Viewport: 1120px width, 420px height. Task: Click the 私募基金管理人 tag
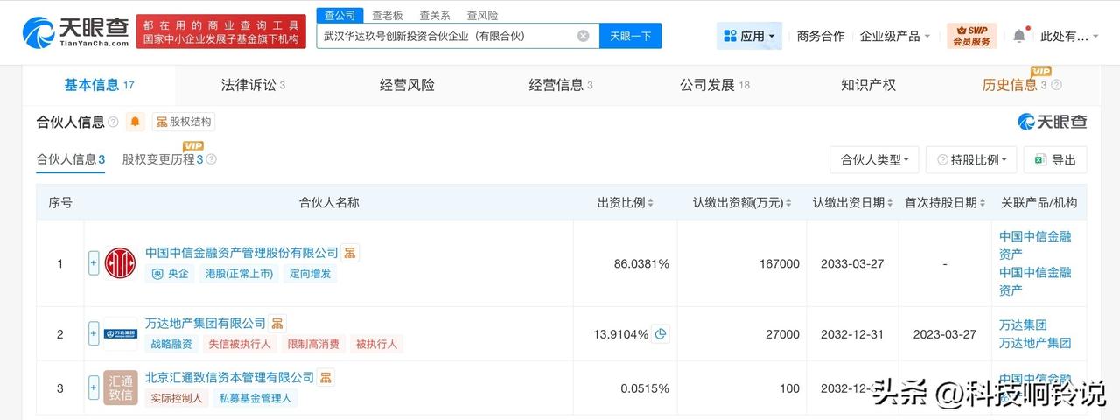[255, 398]
